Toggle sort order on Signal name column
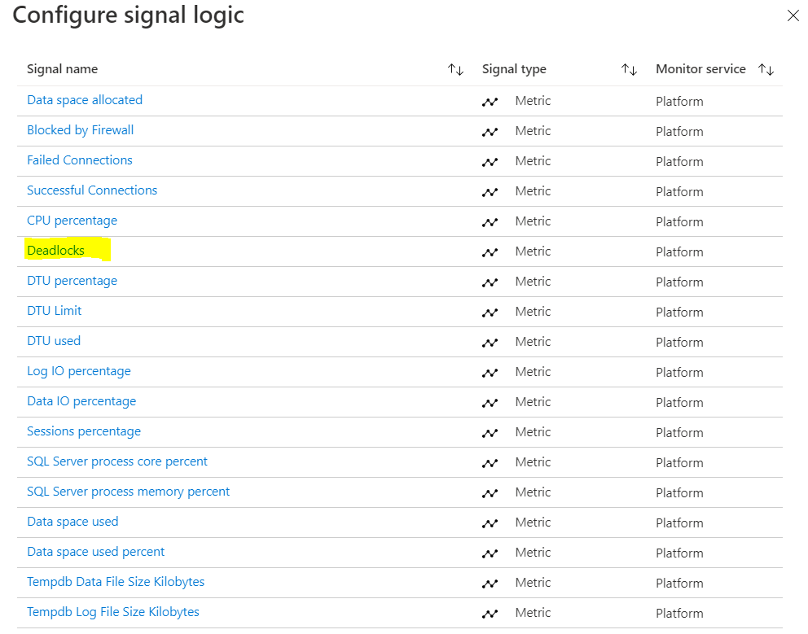Image resolution: width=808 pixels, height=634 pixels. (x=455, y=69)
